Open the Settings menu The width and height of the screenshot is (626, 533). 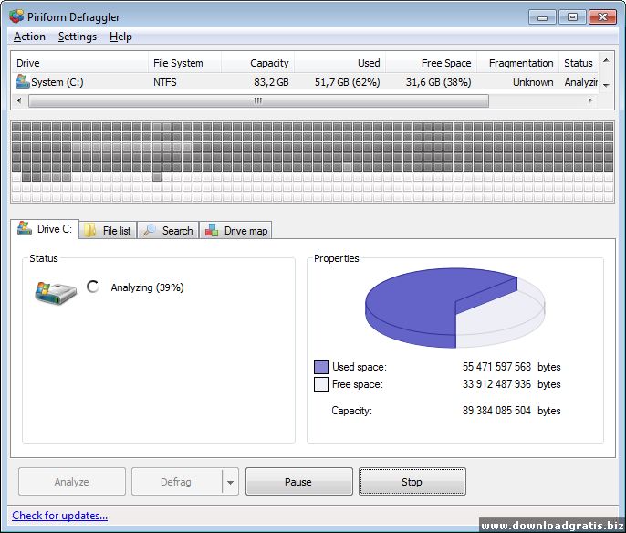(78, 37)
